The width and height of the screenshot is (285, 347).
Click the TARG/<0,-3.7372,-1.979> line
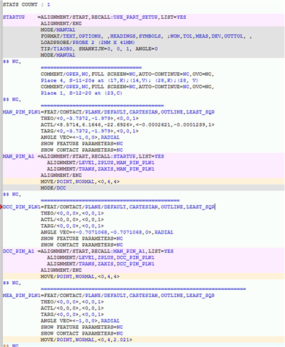click(90, 131)
